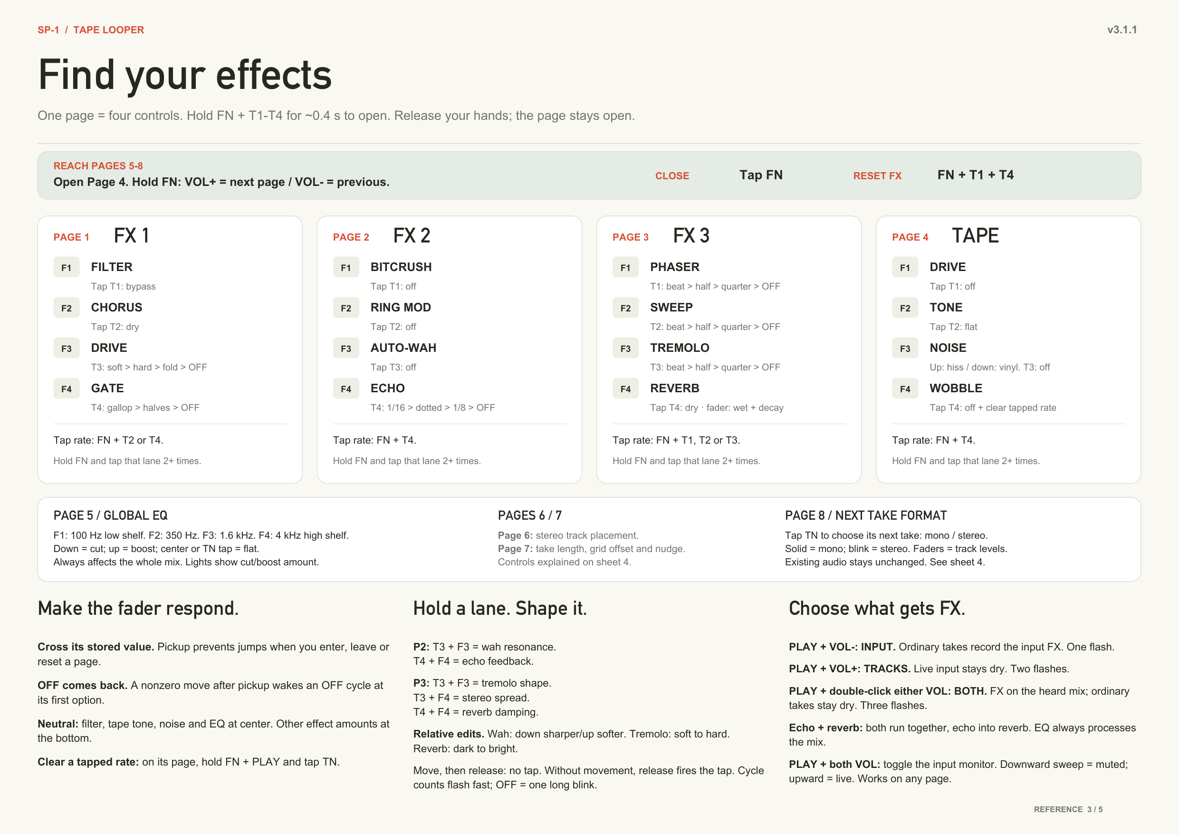Viewport: 1179px width, 834px height.
Task: Click 'Tap rate: FN + T1, T2 or T3.'
Action: pos(676,440)
